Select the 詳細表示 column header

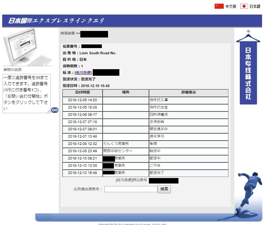tap(189, 92)
